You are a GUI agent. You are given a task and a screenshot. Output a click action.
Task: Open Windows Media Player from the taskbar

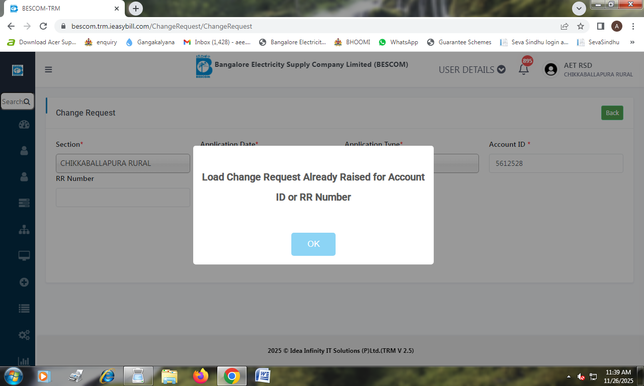click(44, 375)
